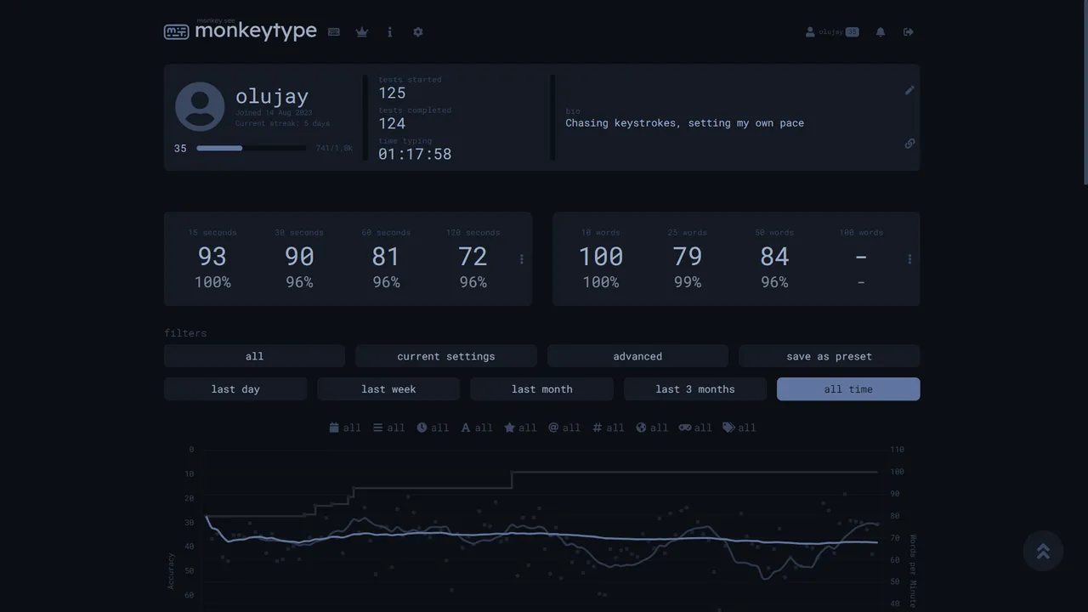Open leaderboards via the crown icon
Viewport: 1088px width, 612px height.
(x=362, y=32)
